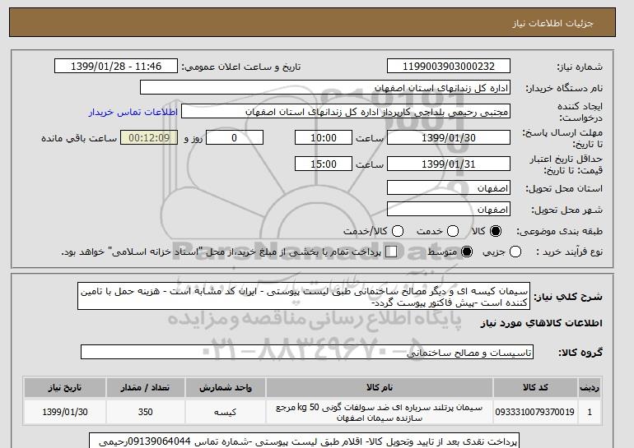Click the واحد شمارش column header

[226, 387]
